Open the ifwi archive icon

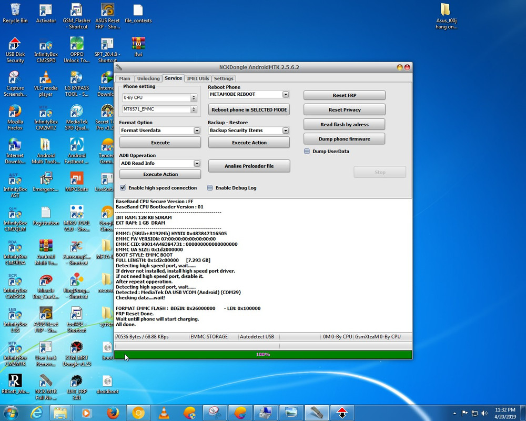tap(138, 47)
